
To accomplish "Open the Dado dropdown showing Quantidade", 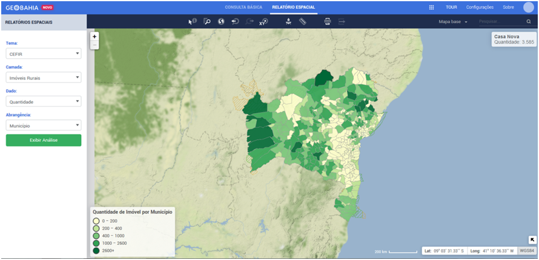I will click(x=44, y=101).
